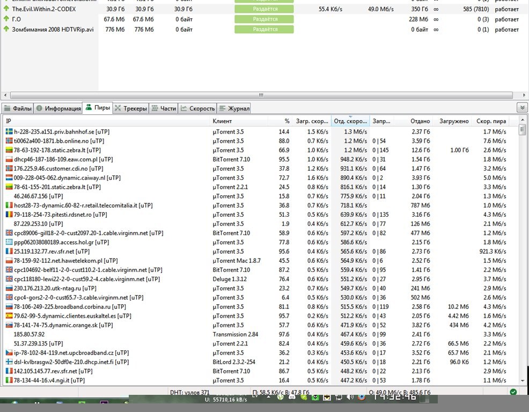Click the left arrow of the horizontal scrollbar
This screenshot has width=529, height=412.
(5, 95)
